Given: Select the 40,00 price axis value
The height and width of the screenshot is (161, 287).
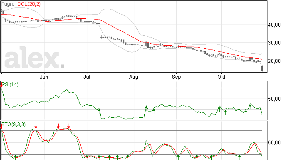Looking at the screenshot, I should 275,25.
